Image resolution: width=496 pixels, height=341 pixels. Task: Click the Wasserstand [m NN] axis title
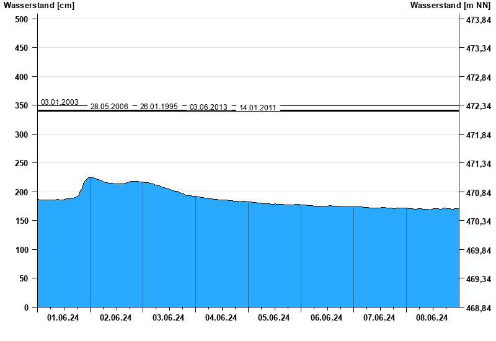(x=451, y=6)
